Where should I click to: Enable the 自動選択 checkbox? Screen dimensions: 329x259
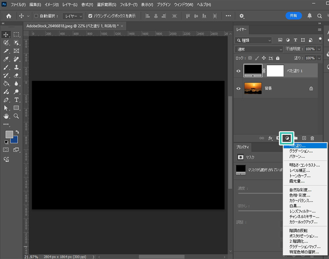coord(36,16)
